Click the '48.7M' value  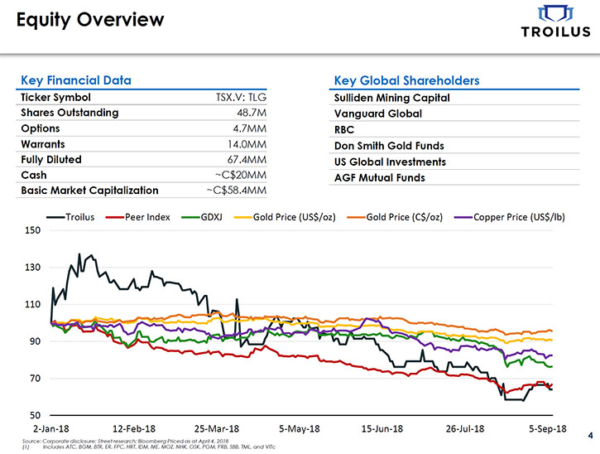(x=252, y=113)
